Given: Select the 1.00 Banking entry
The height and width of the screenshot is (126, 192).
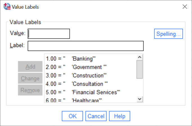Looking at the screenshot, I should tap(90, 59).
